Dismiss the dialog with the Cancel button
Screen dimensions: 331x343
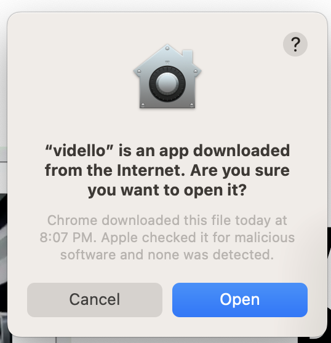click(95, 300)
